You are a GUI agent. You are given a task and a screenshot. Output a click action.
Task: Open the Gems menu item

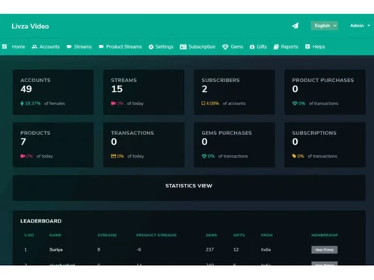point(236,46)
